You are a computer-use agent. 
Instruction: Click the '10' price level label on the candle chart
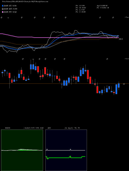(x=124, y=84)
